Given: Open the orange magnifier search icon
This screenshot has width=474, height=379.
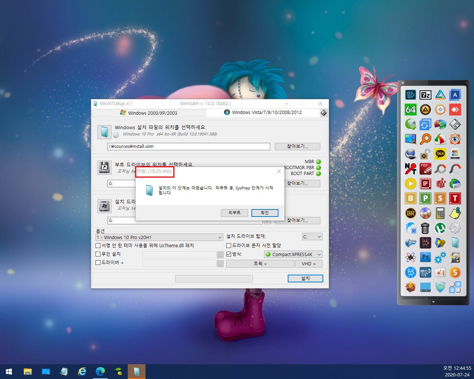Looking at the screenshot, I should click(425, 139).
